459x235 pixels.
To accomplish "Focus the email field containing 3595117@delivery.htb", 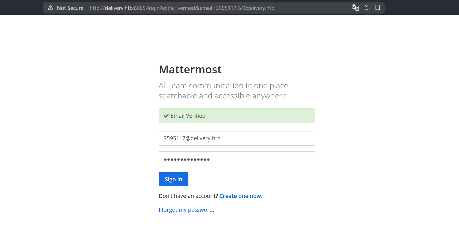I will tap(237, 138).
